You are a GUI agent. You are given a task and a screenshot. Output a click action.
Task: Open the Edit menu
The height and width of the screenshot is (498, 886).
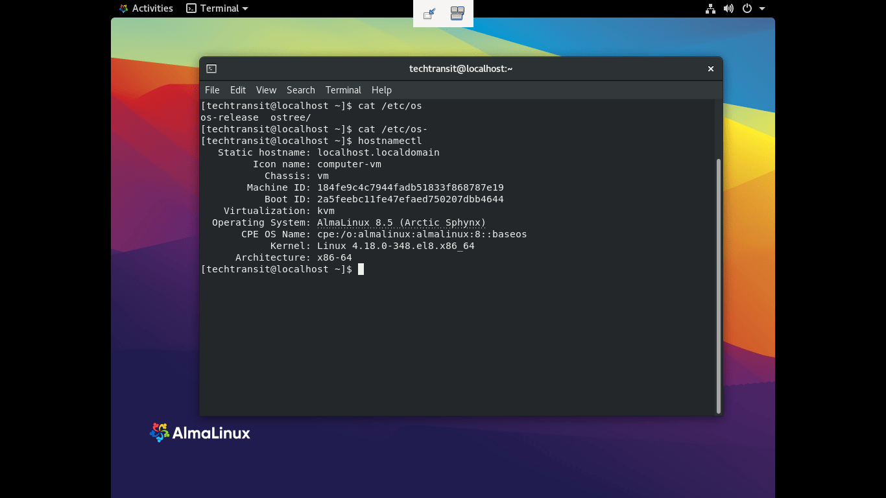coord(237,90)
